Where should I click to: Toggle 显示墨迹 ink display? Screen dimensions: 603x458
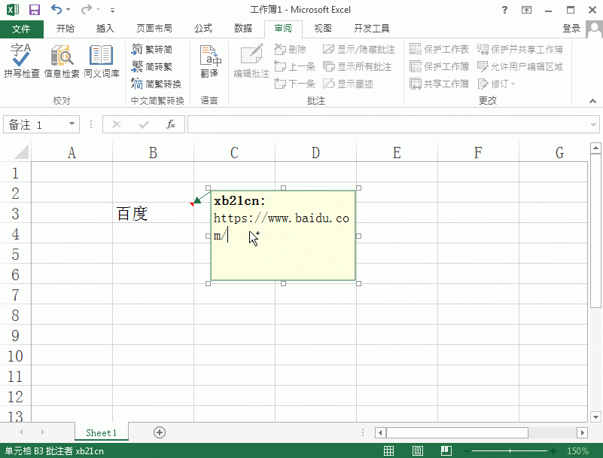(351, 84)
